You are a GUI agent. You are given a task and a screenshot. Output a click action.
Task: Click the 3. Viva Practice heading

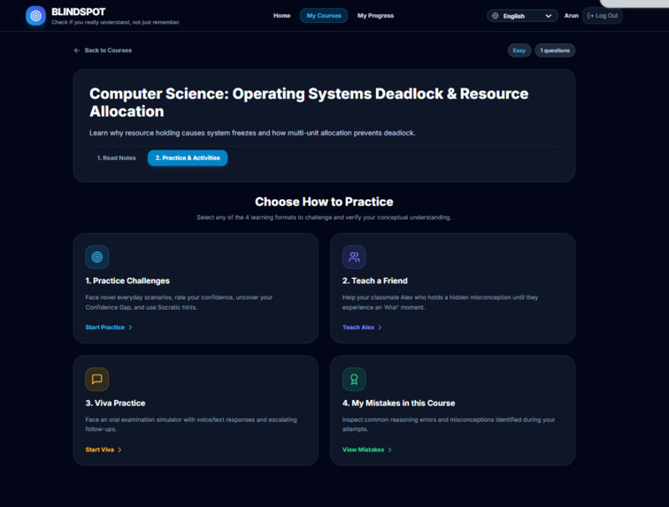pos(115,403)
